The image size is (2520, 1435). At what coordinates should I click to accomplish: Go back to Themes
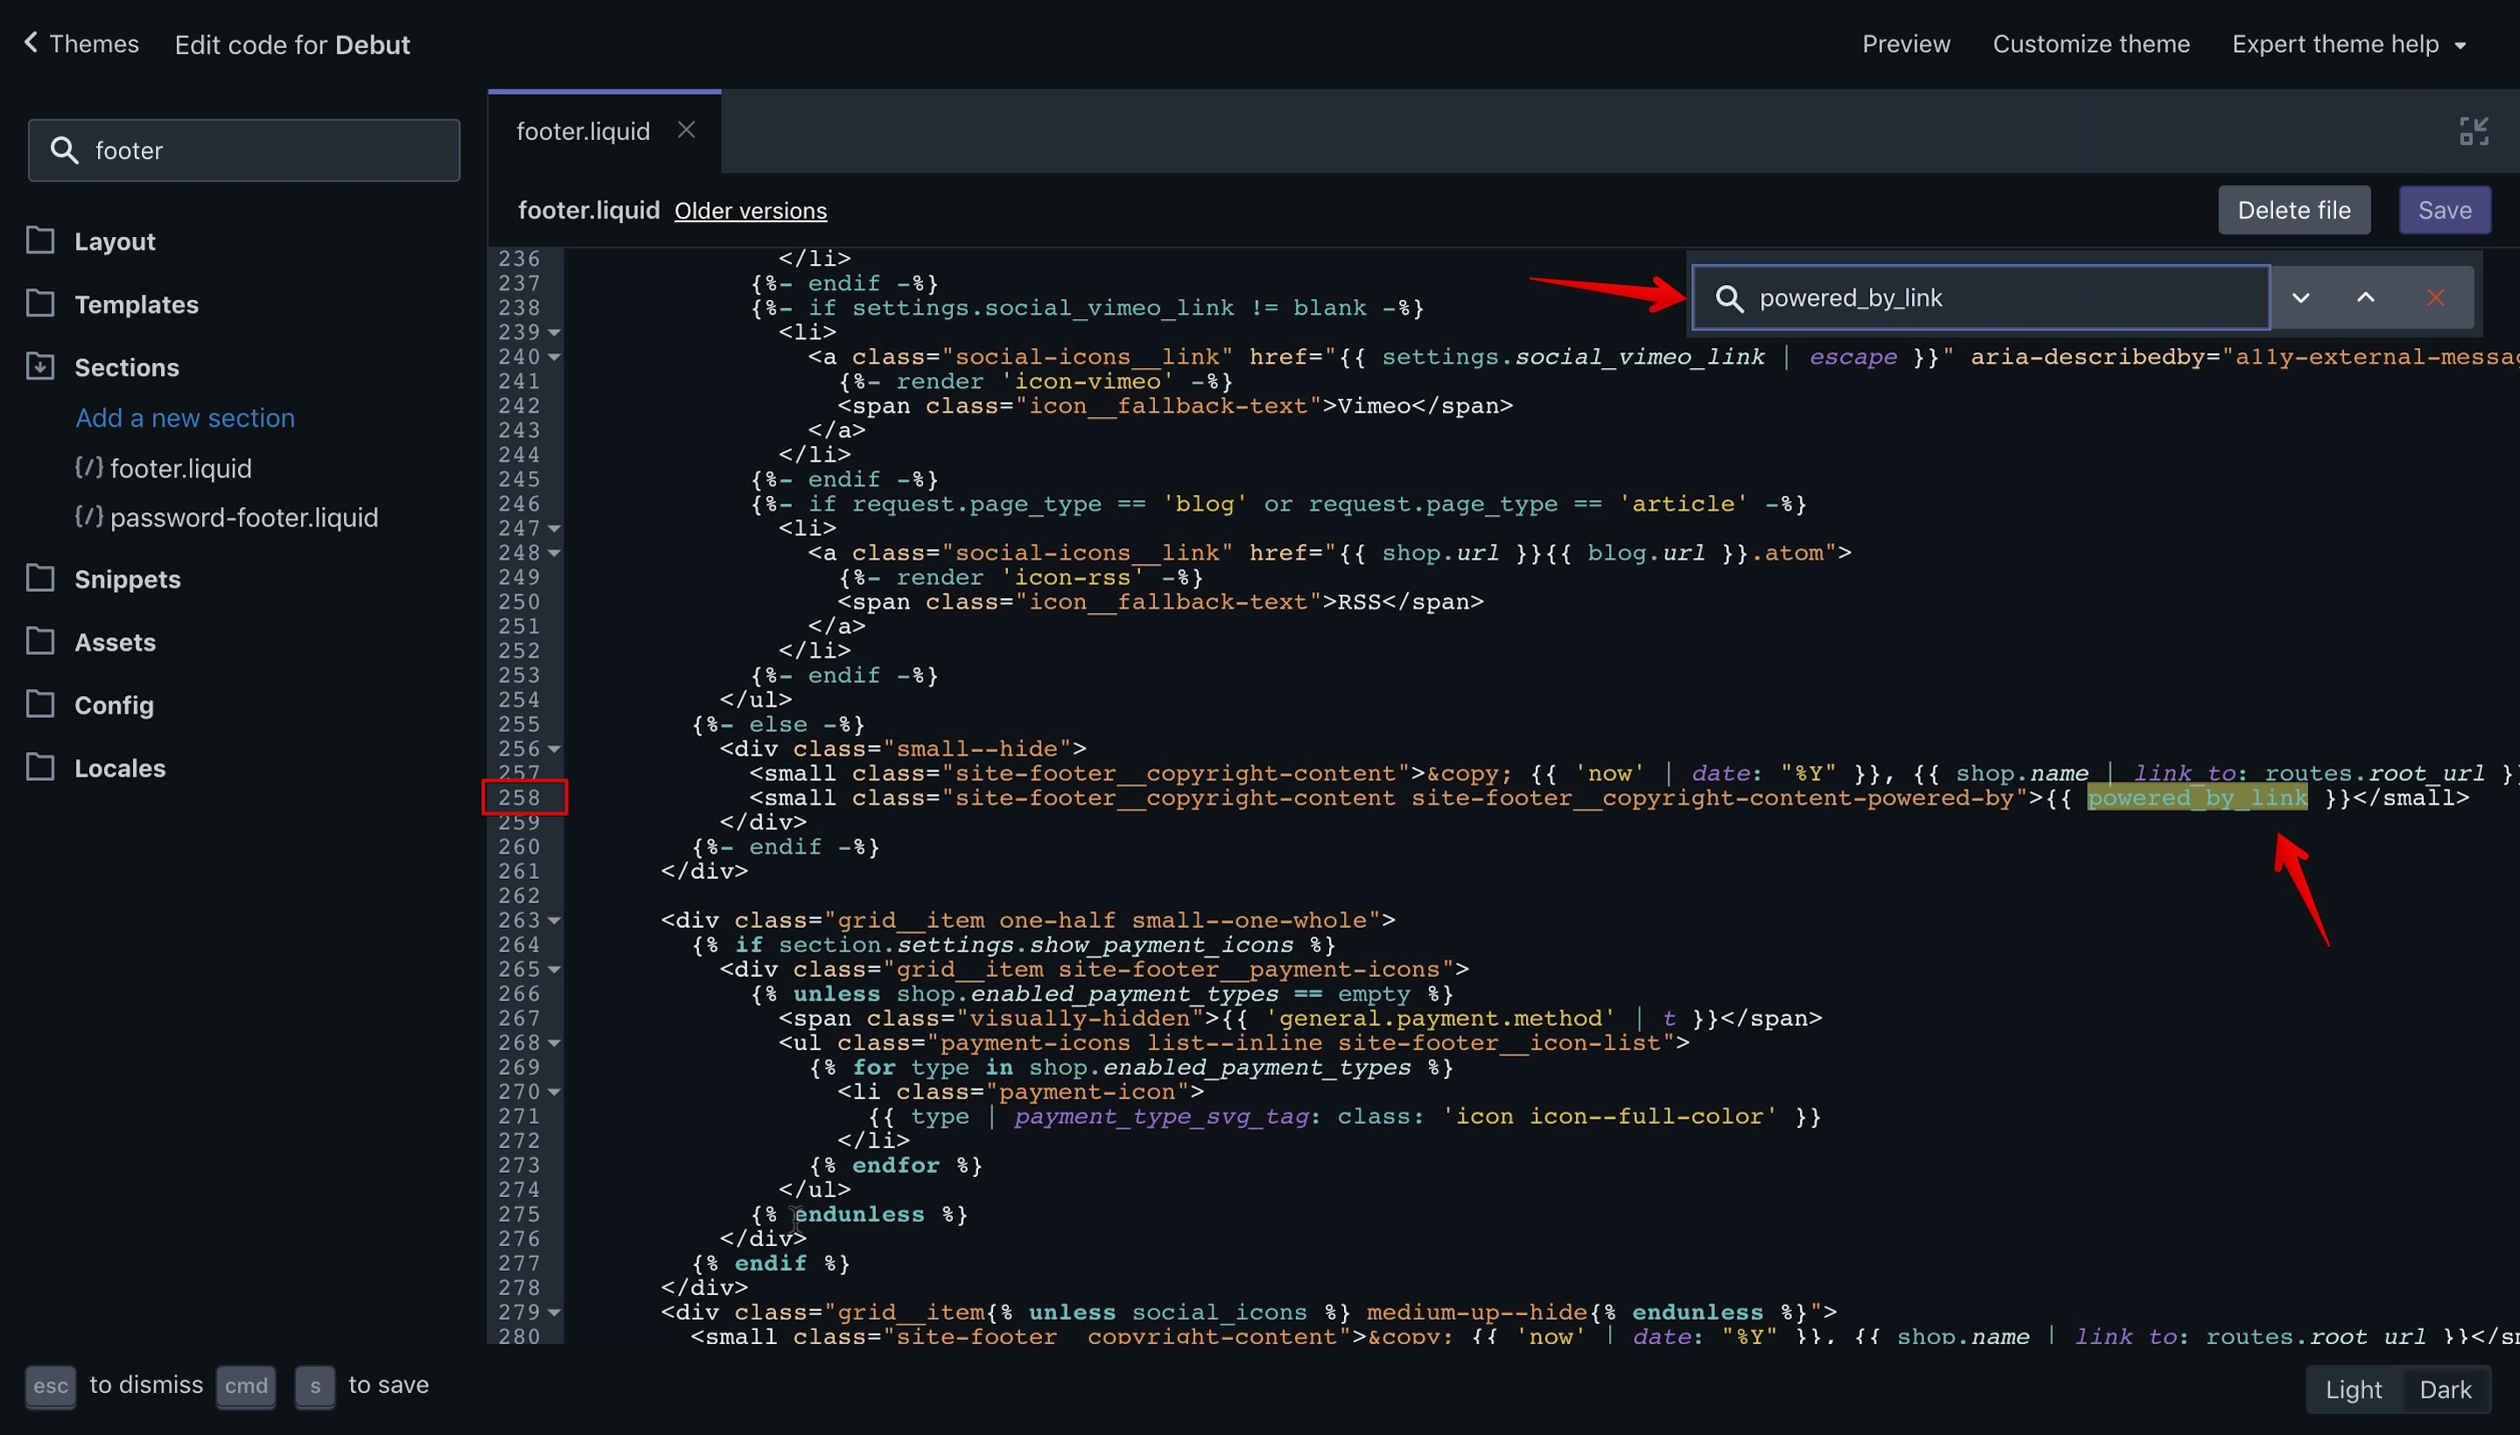(82, 45)
